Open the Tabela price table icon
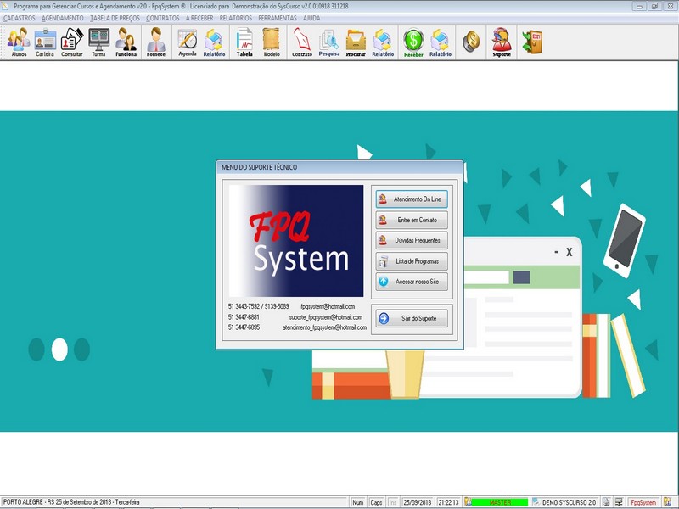Image resolution: width=679 pixels, height=509 pixels. 244,42
